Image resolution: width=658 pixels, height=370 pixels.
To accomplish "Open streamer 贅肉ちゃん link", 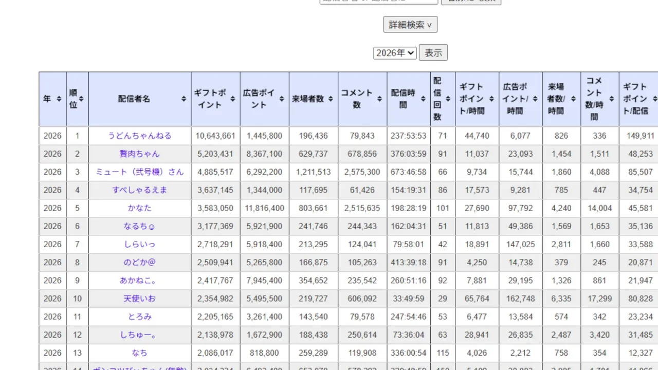I will [140, 154].
